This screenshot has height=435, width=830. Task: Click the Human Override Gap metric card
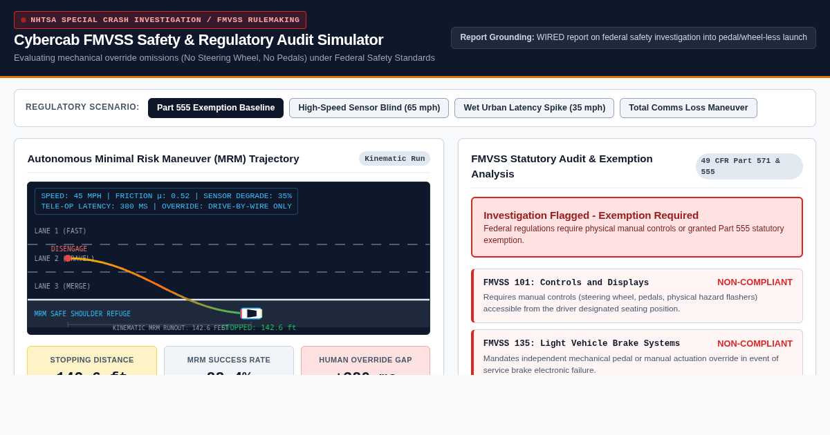365,361
